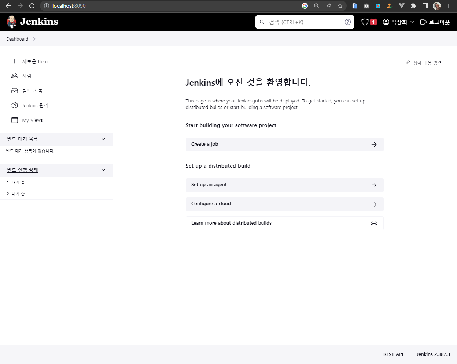Click the zoom magnifier icon in address bar
457x364 pixels.
[317, 6]
